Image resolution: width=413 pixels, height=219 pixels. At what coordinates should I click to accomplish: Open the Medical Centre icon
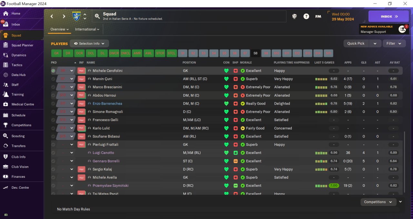click(x=5, y=104)
